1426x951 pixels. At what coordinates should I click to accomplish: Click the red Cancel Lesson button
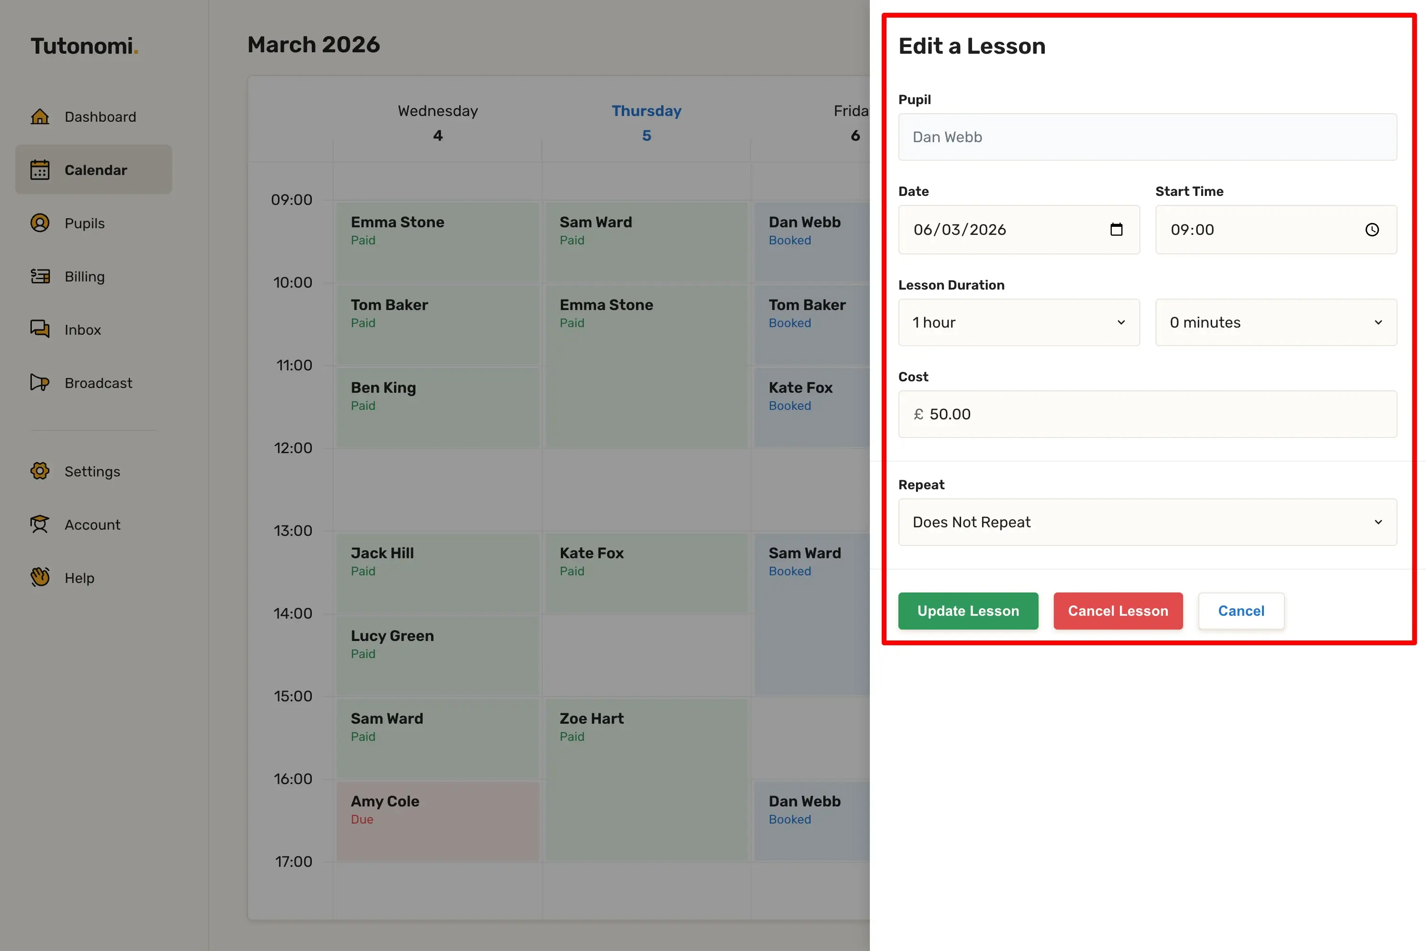click(1118, 611)
